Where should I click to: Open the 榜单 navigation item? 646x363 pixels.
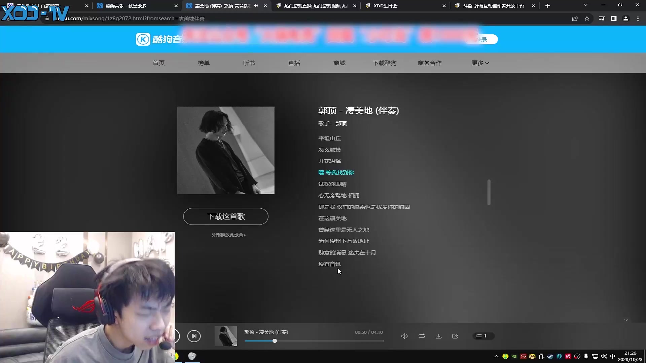[x=204, y=63]
